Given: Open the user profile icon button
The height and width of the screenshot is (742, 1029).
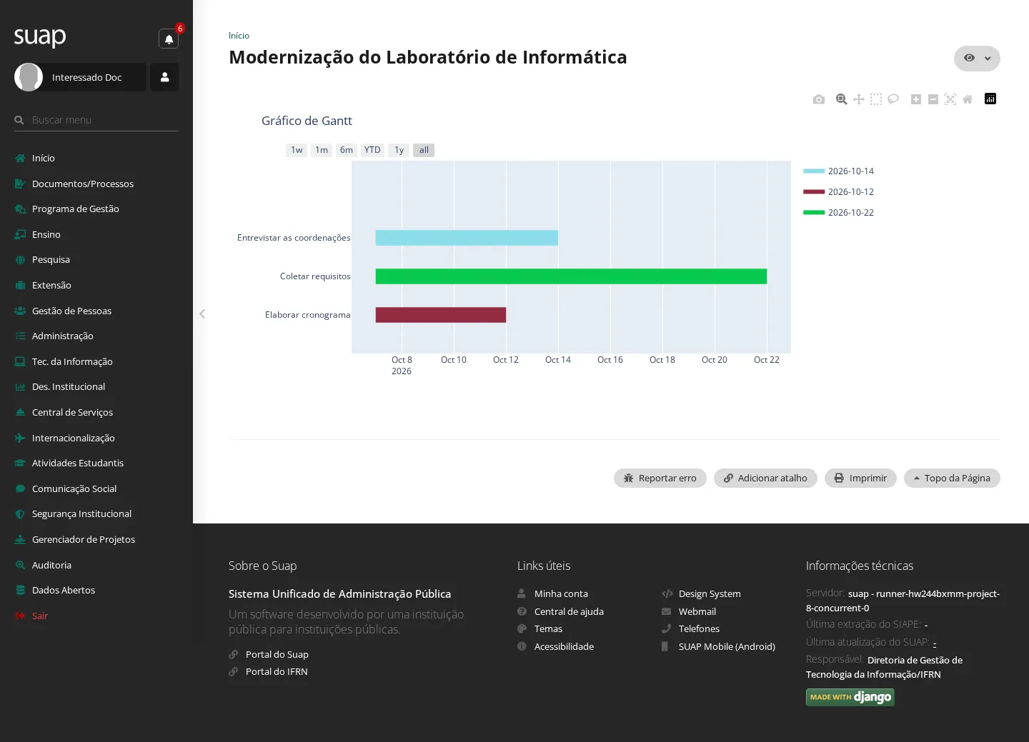Looking at the screenshot, I should pos(164,77).
